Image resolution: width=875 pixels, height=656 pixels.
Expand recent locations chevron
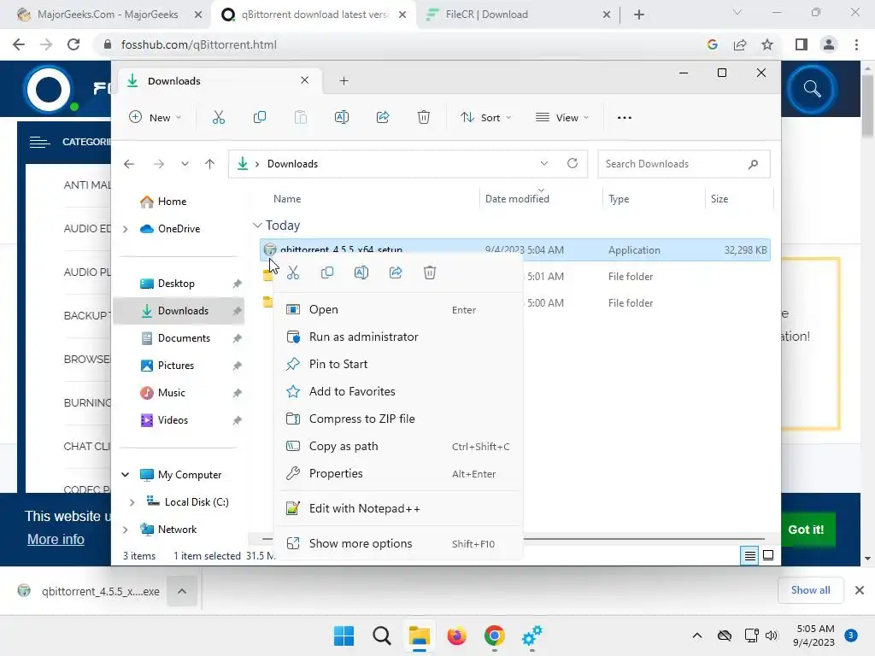185,164
